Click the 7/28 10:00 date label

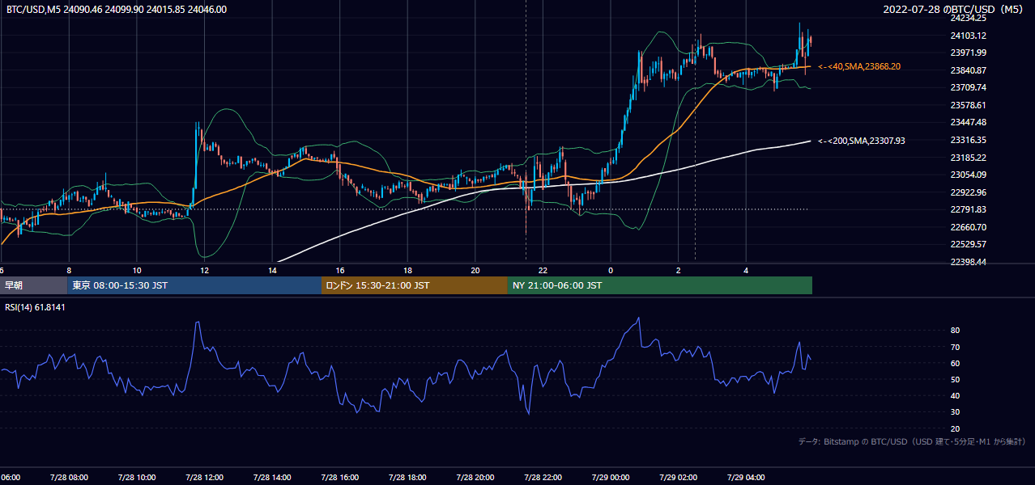pyautogui.click(x=137, y=477)
